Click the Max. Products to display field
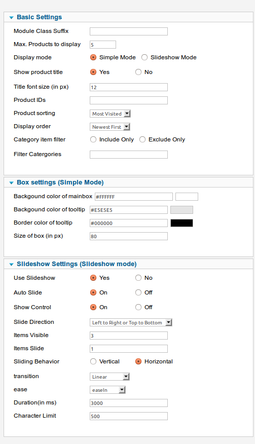Screen dimensions: 255x444 tap(103, 45)
